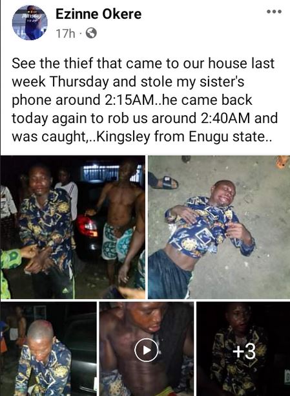Open the three-dot post options menu
This screenshot has width=290, height=396.
click(x=274, y=12)
